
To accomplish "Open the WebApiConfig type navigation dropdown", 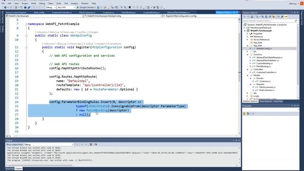I will tap(123, 16).
